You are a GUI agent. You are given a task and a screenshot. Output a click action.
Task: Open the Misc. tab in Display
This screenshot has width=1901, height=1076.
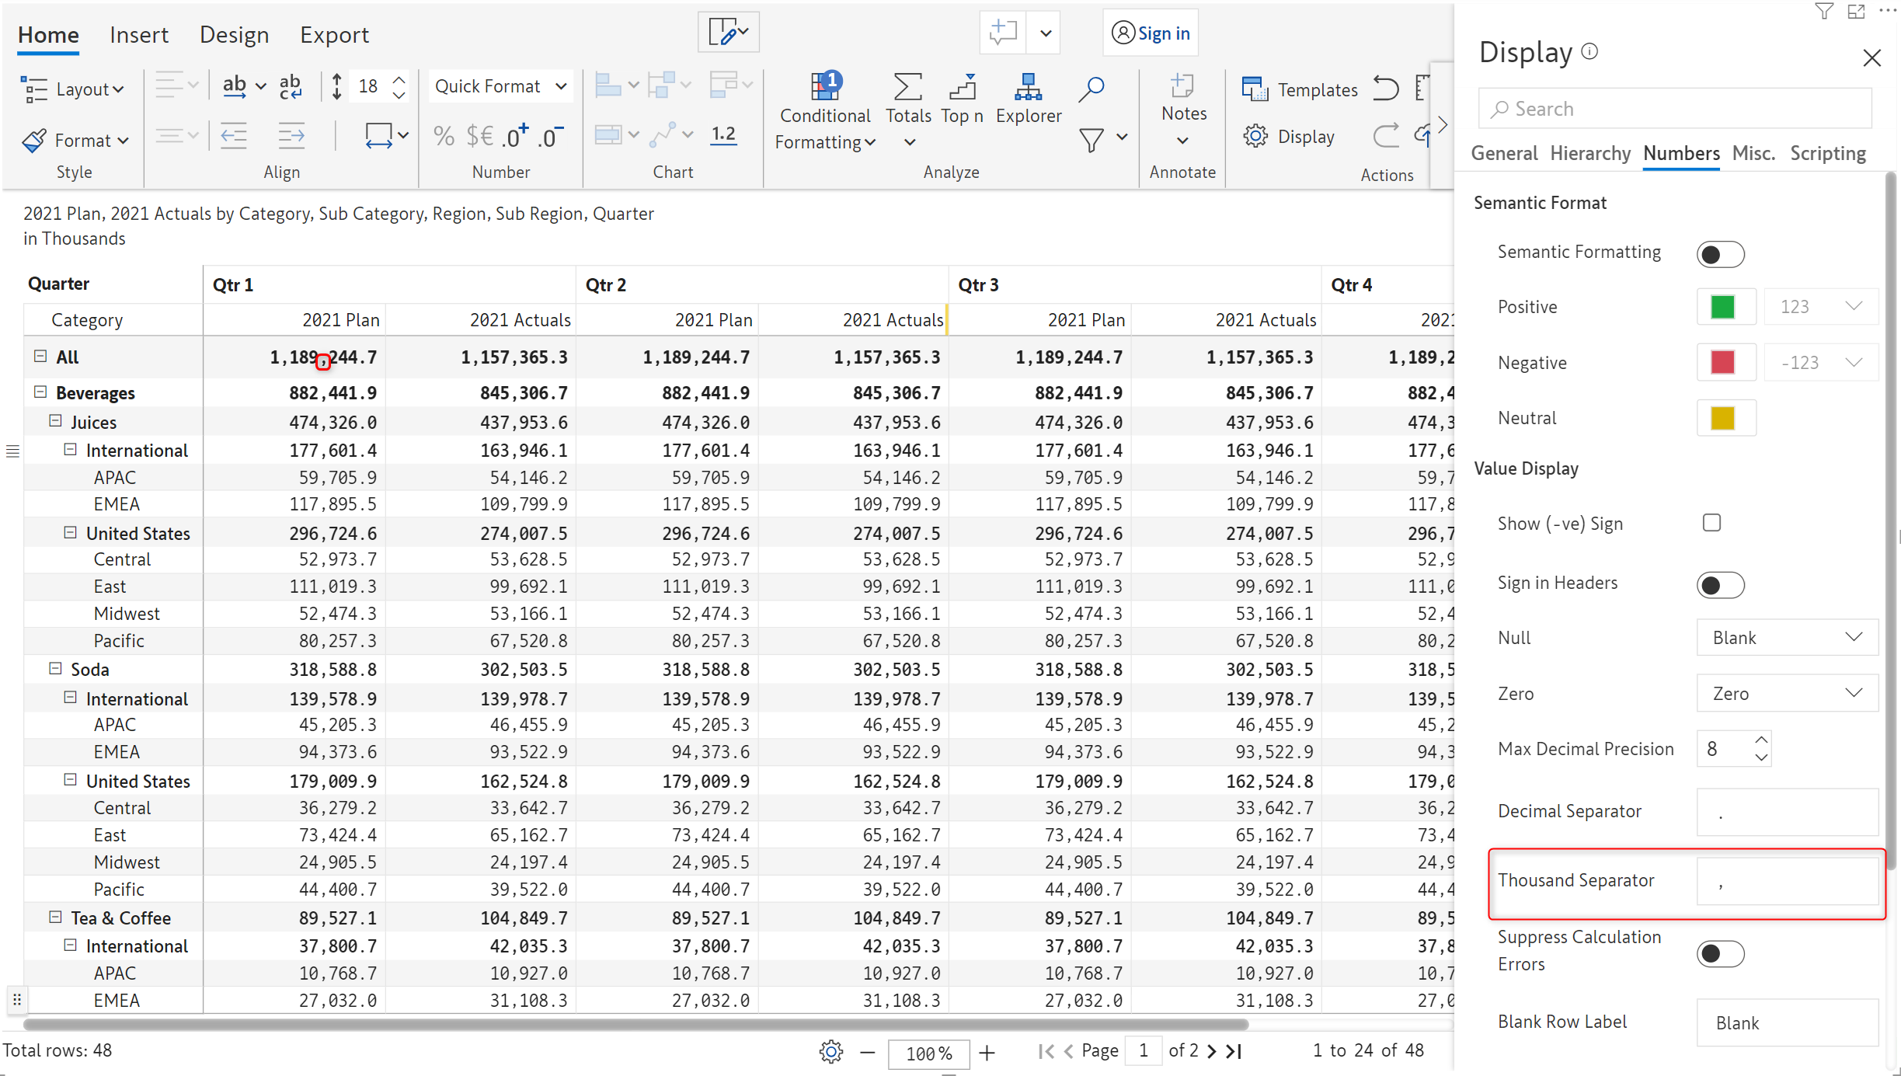(x=1753, y=153)
